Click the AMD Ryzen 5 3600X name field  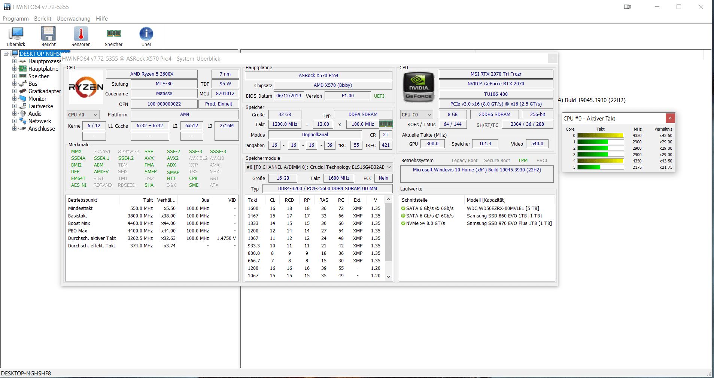click(152, 74)
